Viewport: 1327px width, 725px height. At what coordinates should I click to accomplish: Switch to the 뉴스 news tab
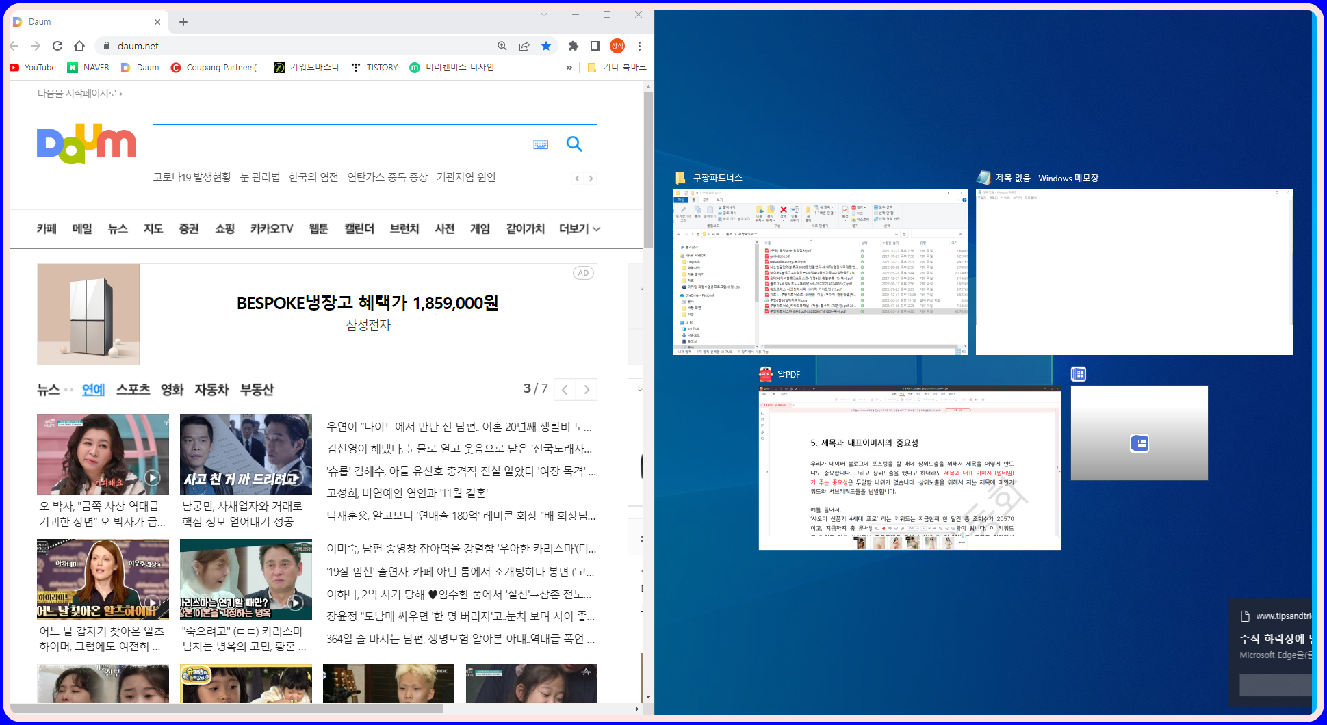click(48, 389)
